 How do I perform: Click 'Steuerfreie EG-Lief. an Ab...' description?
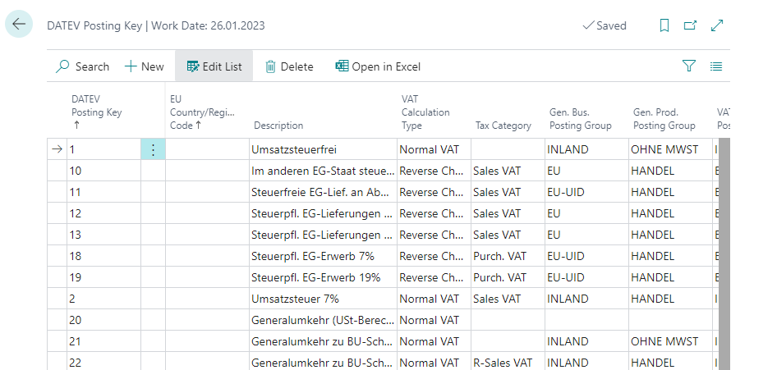click(323, 192)
